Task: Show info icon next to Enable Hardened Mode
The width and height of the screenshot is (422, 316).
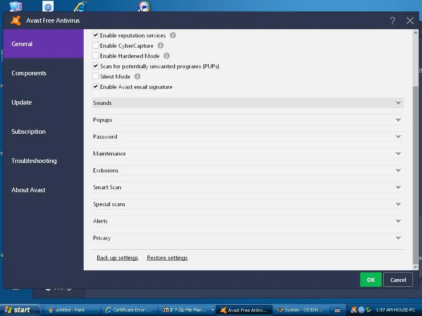Action: (166, 56)
